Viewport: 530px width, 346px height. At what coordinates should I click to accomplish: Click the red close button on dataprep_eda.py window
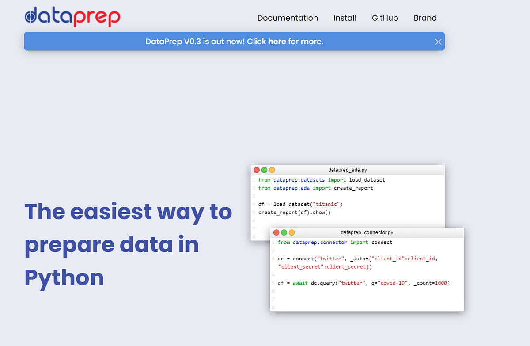tap(256, 170)
